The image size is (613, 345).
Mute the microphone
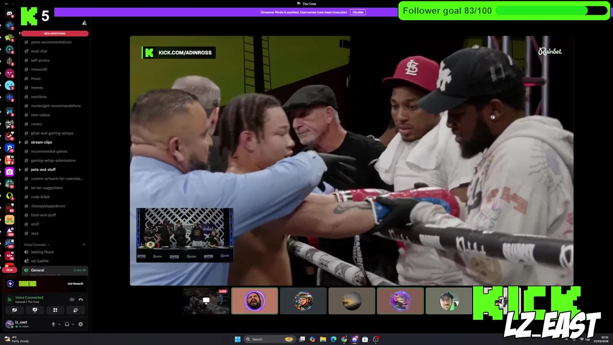point(53,324)
